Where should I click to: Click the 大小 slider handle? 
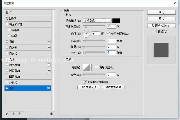click(84, 53)
